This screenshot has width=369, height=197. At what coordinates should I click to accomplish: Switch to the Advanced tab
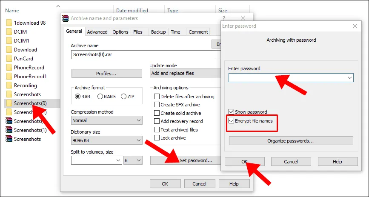97,32
